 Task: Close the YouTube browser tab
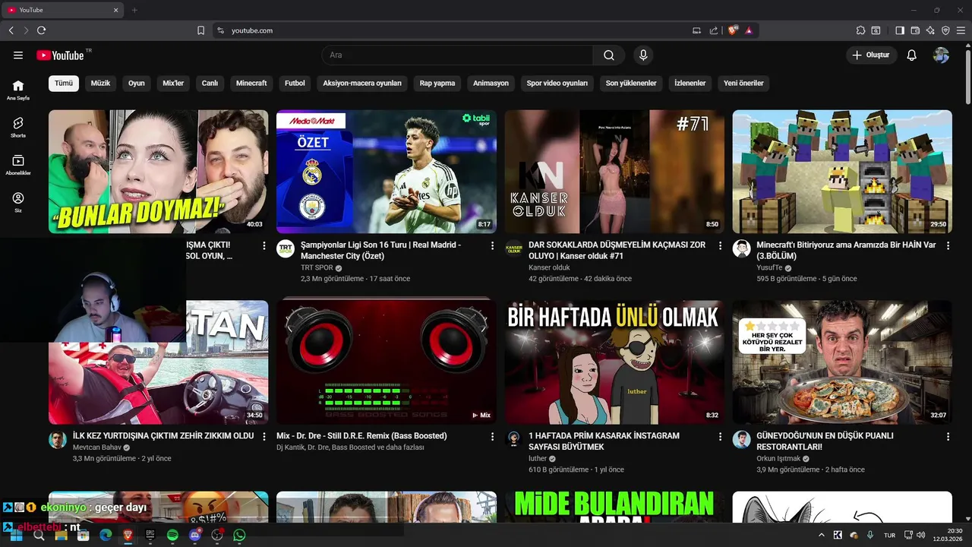tap(116, 10)
